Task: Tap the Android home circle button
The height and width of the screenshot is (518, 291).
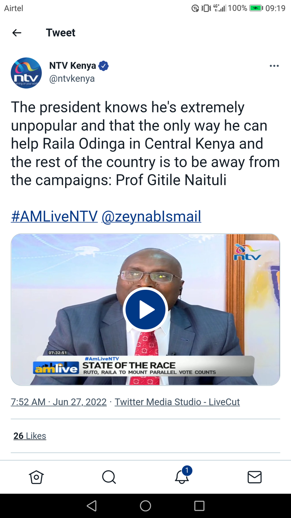Action: pos(145,505)
